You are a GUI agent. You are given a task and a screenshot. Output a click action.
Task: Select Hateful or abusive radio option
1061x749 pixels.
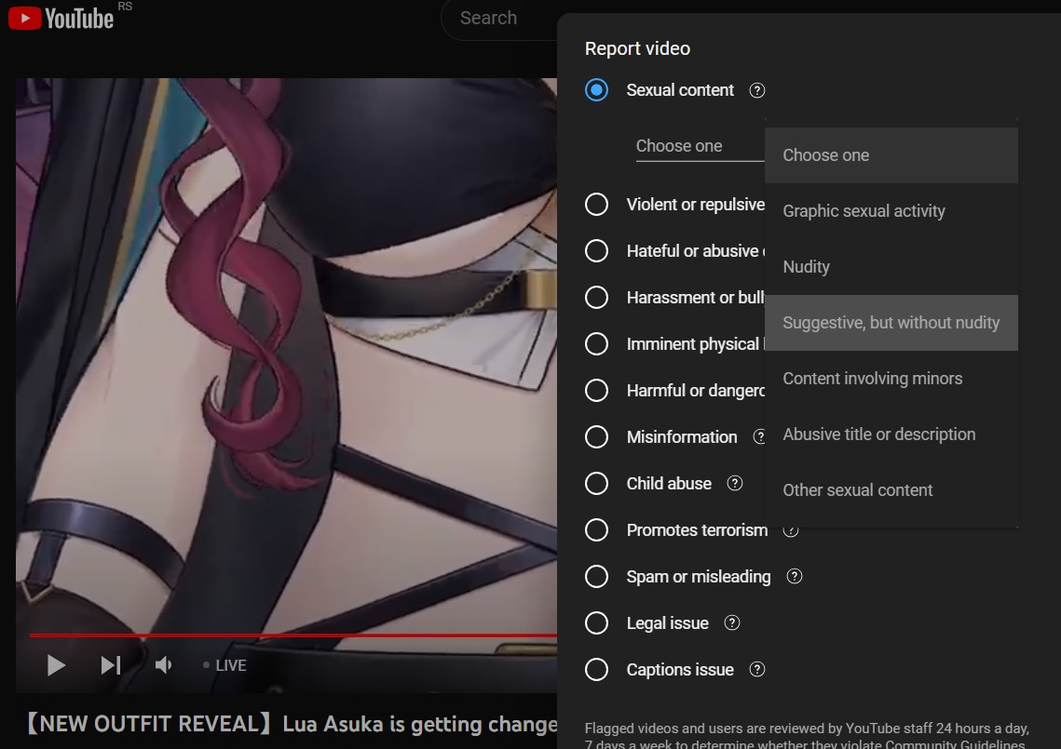coord(596,251)
